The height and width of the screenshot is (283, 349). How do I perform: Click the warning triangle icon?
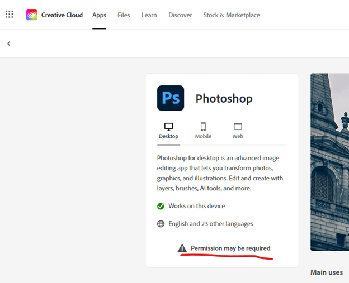182,248
